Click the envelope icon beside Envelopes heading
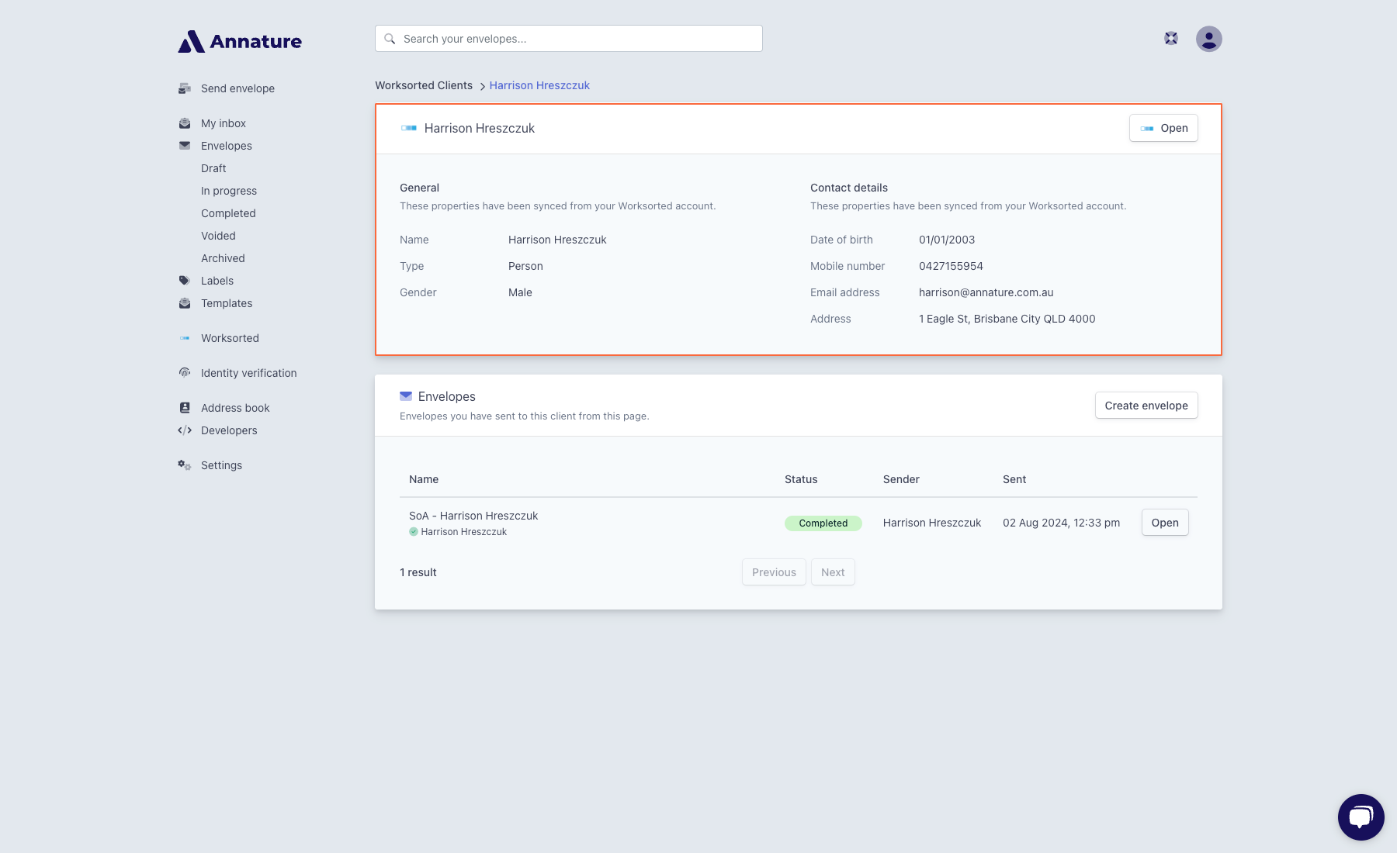This screenshot has height=853, width=1397. pyautogui.click(x=406, y=396)
